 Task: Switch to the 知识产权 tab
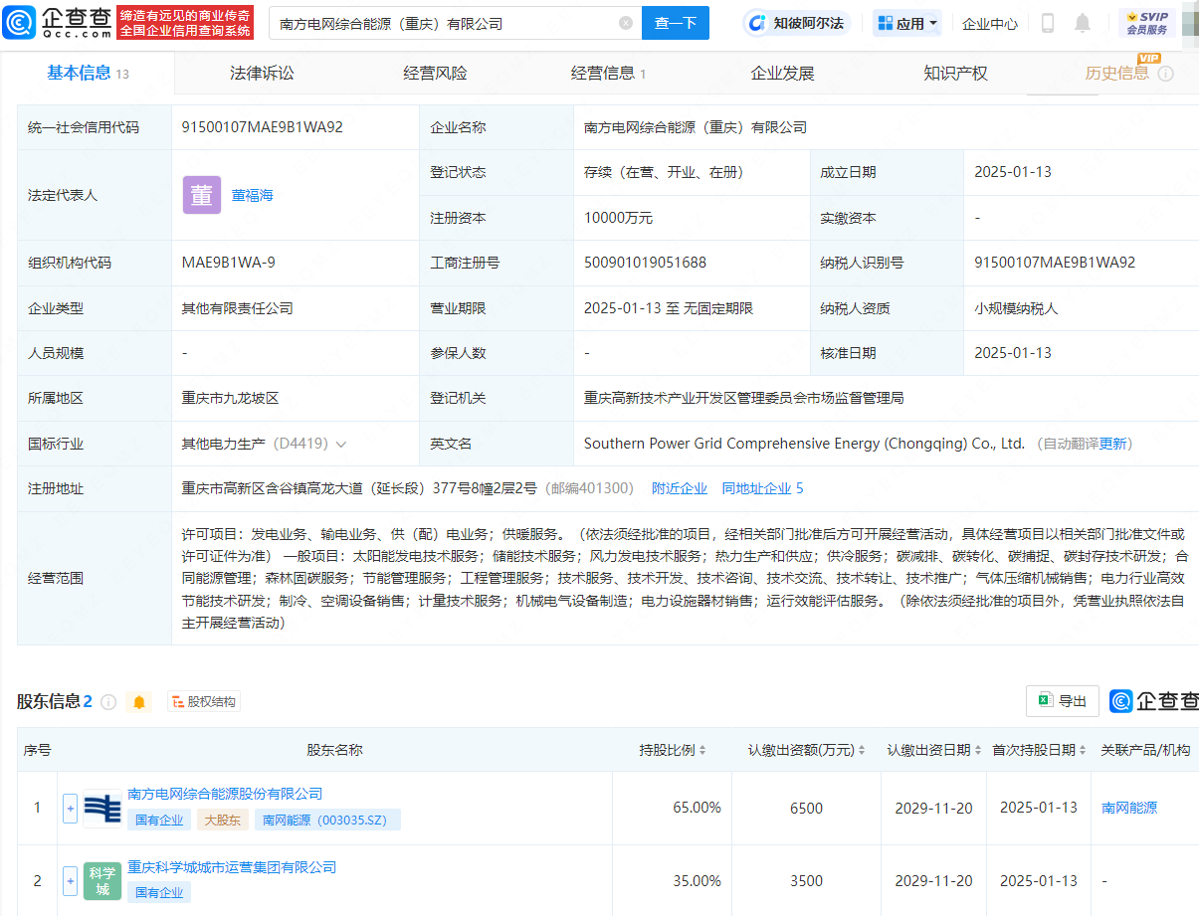coord(955,73)
